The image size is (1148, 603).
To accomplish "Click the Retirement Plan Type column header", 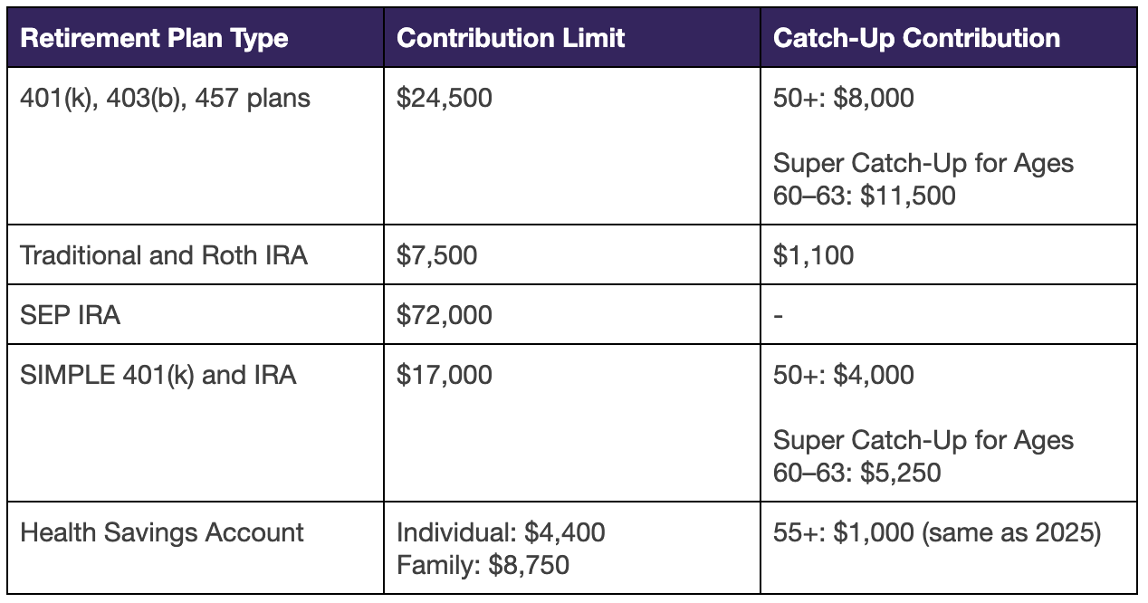I will (x=154, y=39).
